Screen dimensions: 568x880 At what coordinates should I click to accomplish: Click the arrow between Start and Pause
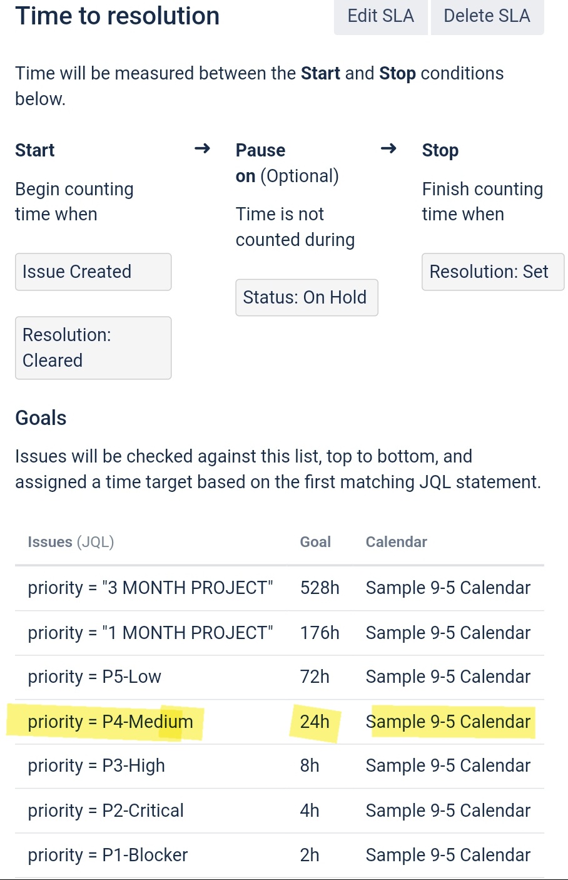[x=202, y=149]
